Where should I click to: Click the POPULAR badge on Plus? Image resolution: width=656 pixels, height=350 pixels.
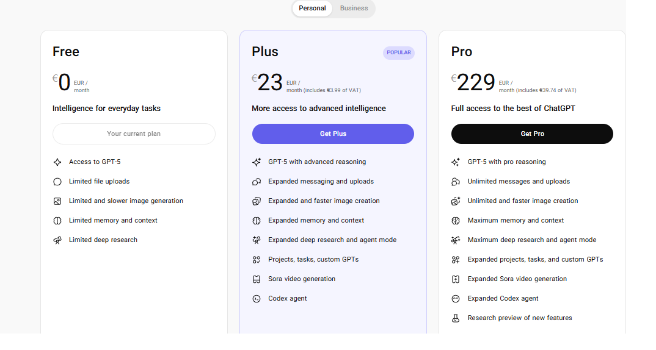point(399,52)
